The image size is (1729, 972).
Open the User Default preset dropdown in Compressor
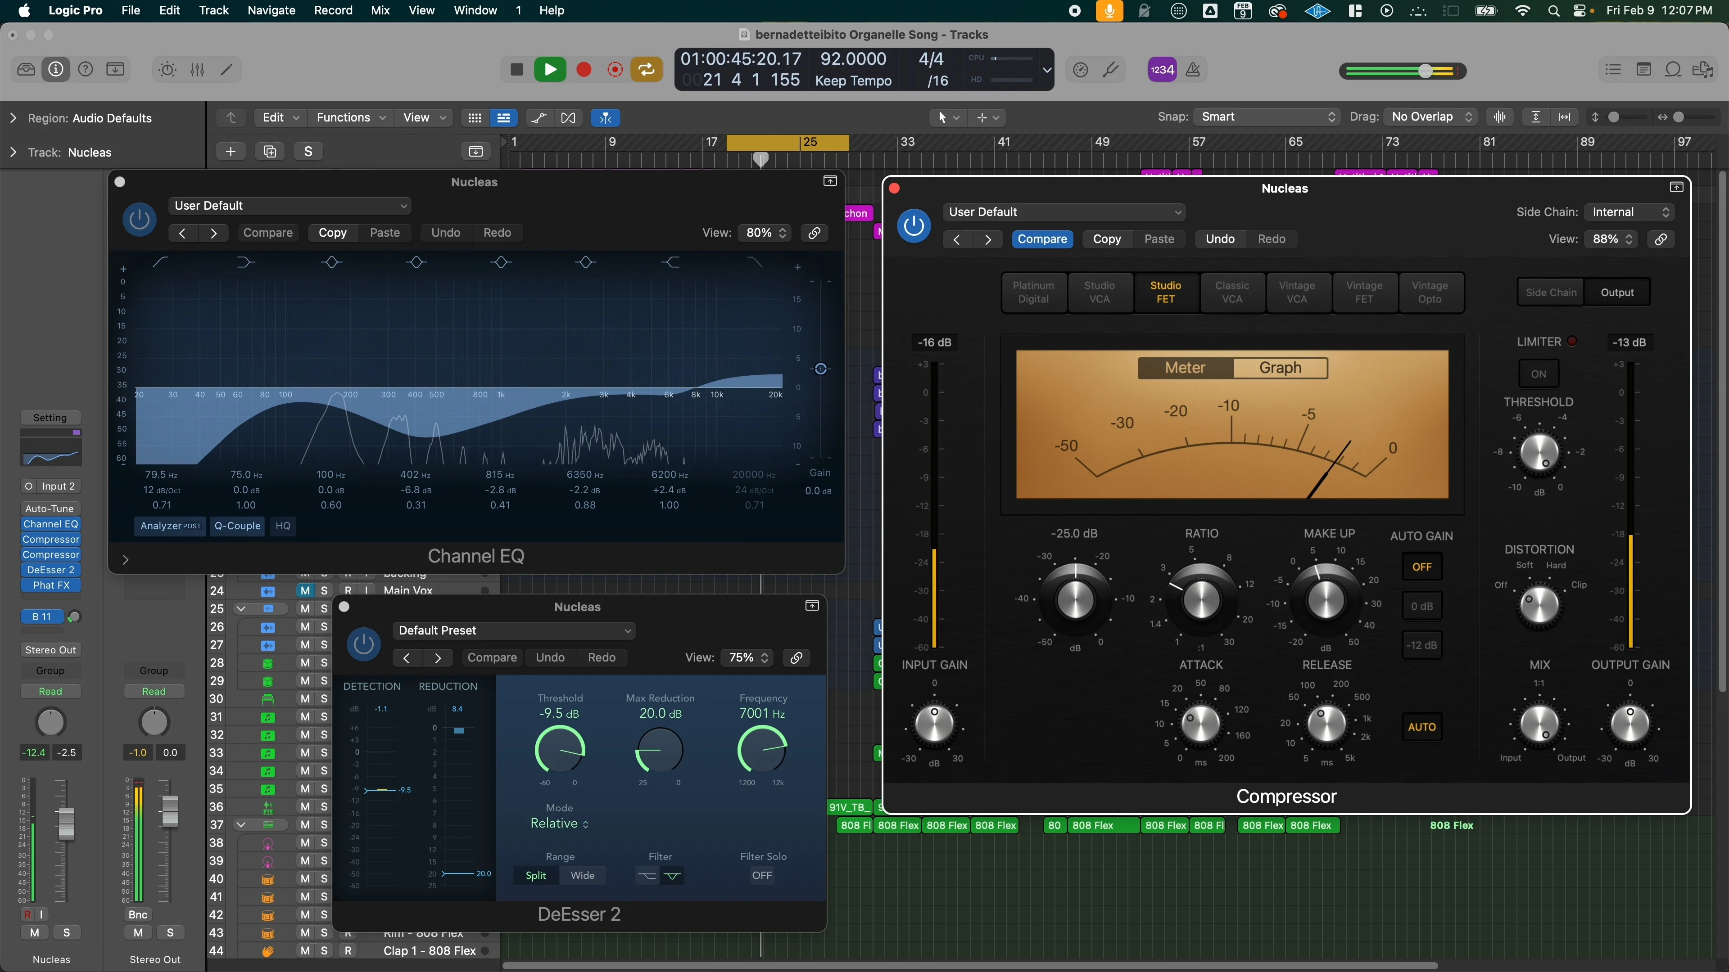click(x=1064, y=211)
